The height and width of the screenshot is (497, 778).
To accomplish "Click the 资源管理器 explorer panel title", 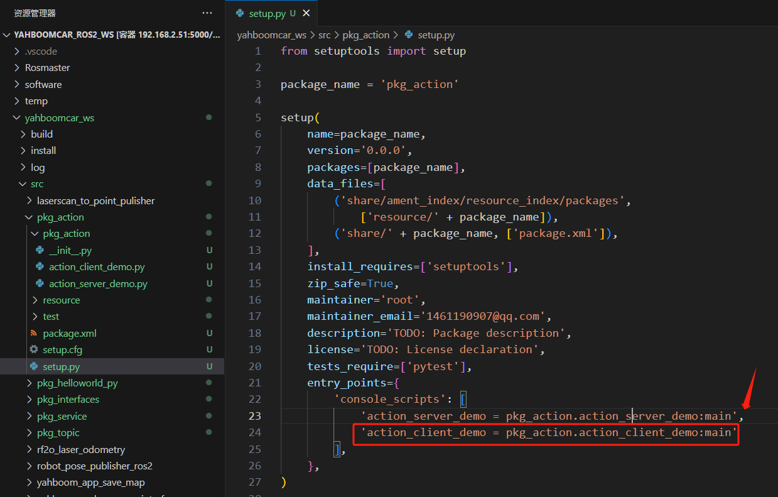I will coord(35,13).
